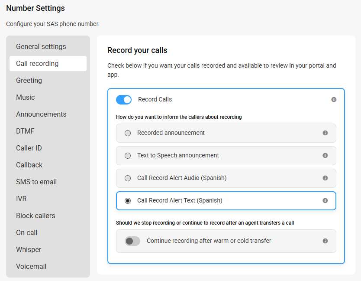Enable Continue recording after transfer toggle
Image resolution: width=361 pixels, height=281 pixels.
pos(132,241)
